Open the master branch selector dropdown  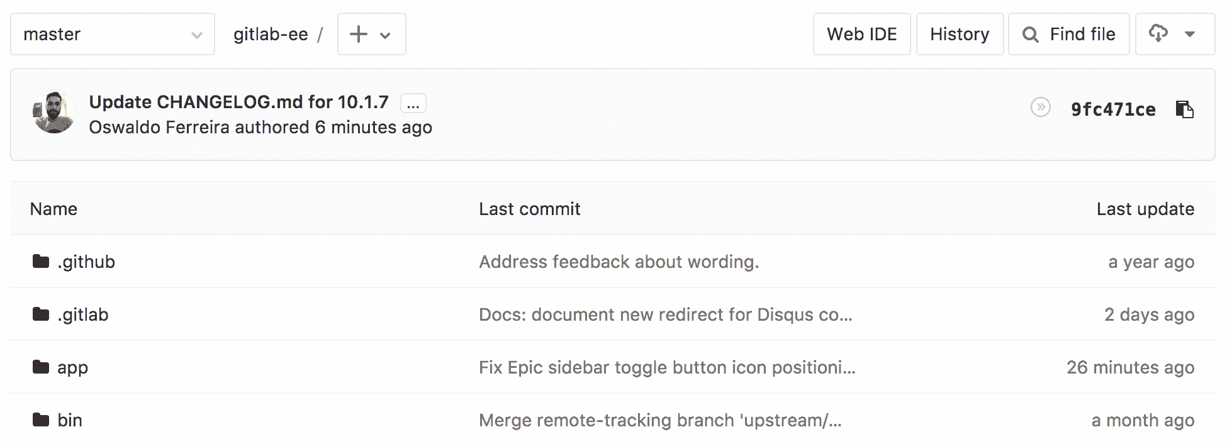coord(112,34)
